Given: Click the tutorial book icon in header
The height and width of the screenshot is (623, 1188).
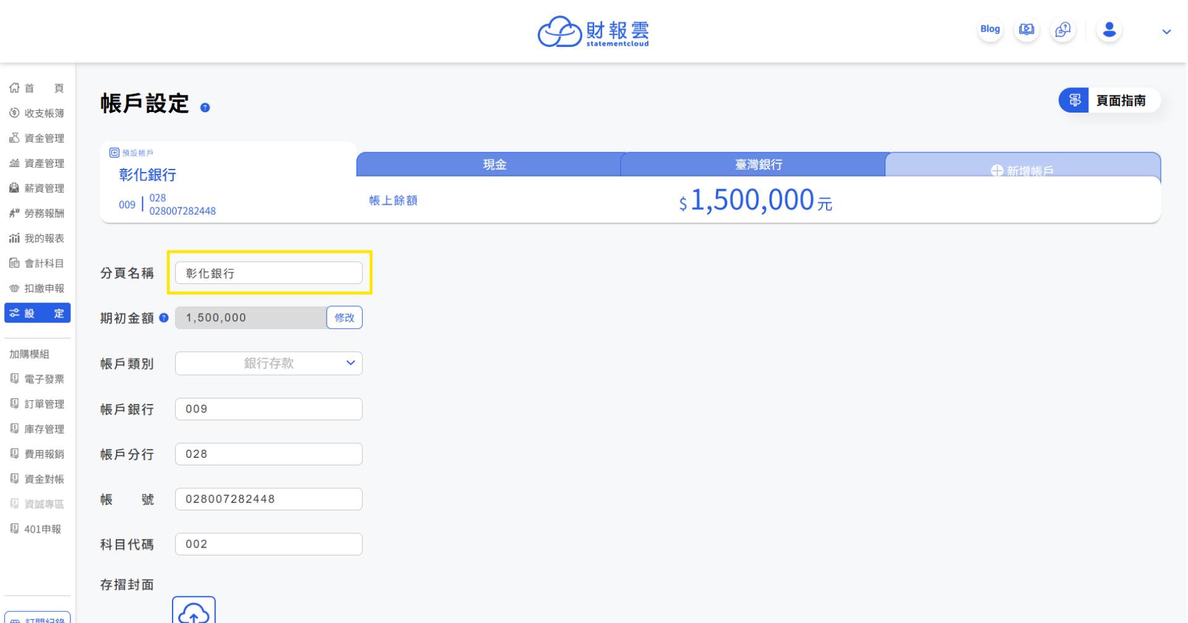Looking at the screenshot, I should click(x=1027, y=29).
